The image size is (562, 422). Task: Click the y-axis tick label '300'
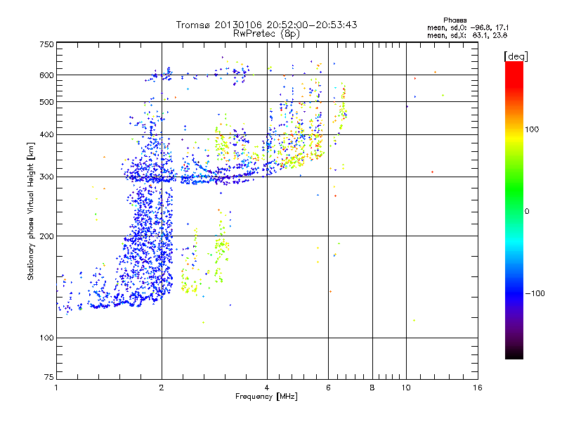(47, 177)
